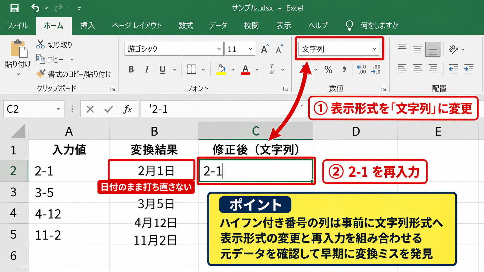Click the コピー button
Viewport: 484px width, 272px height.
pyautogui.click(x=50, y=59)
